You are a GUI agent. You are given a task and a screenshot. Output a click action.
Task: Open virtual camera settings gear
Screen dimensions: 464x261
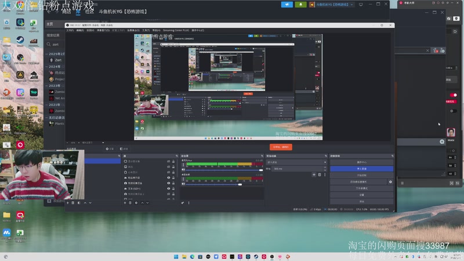pos(390,182)
